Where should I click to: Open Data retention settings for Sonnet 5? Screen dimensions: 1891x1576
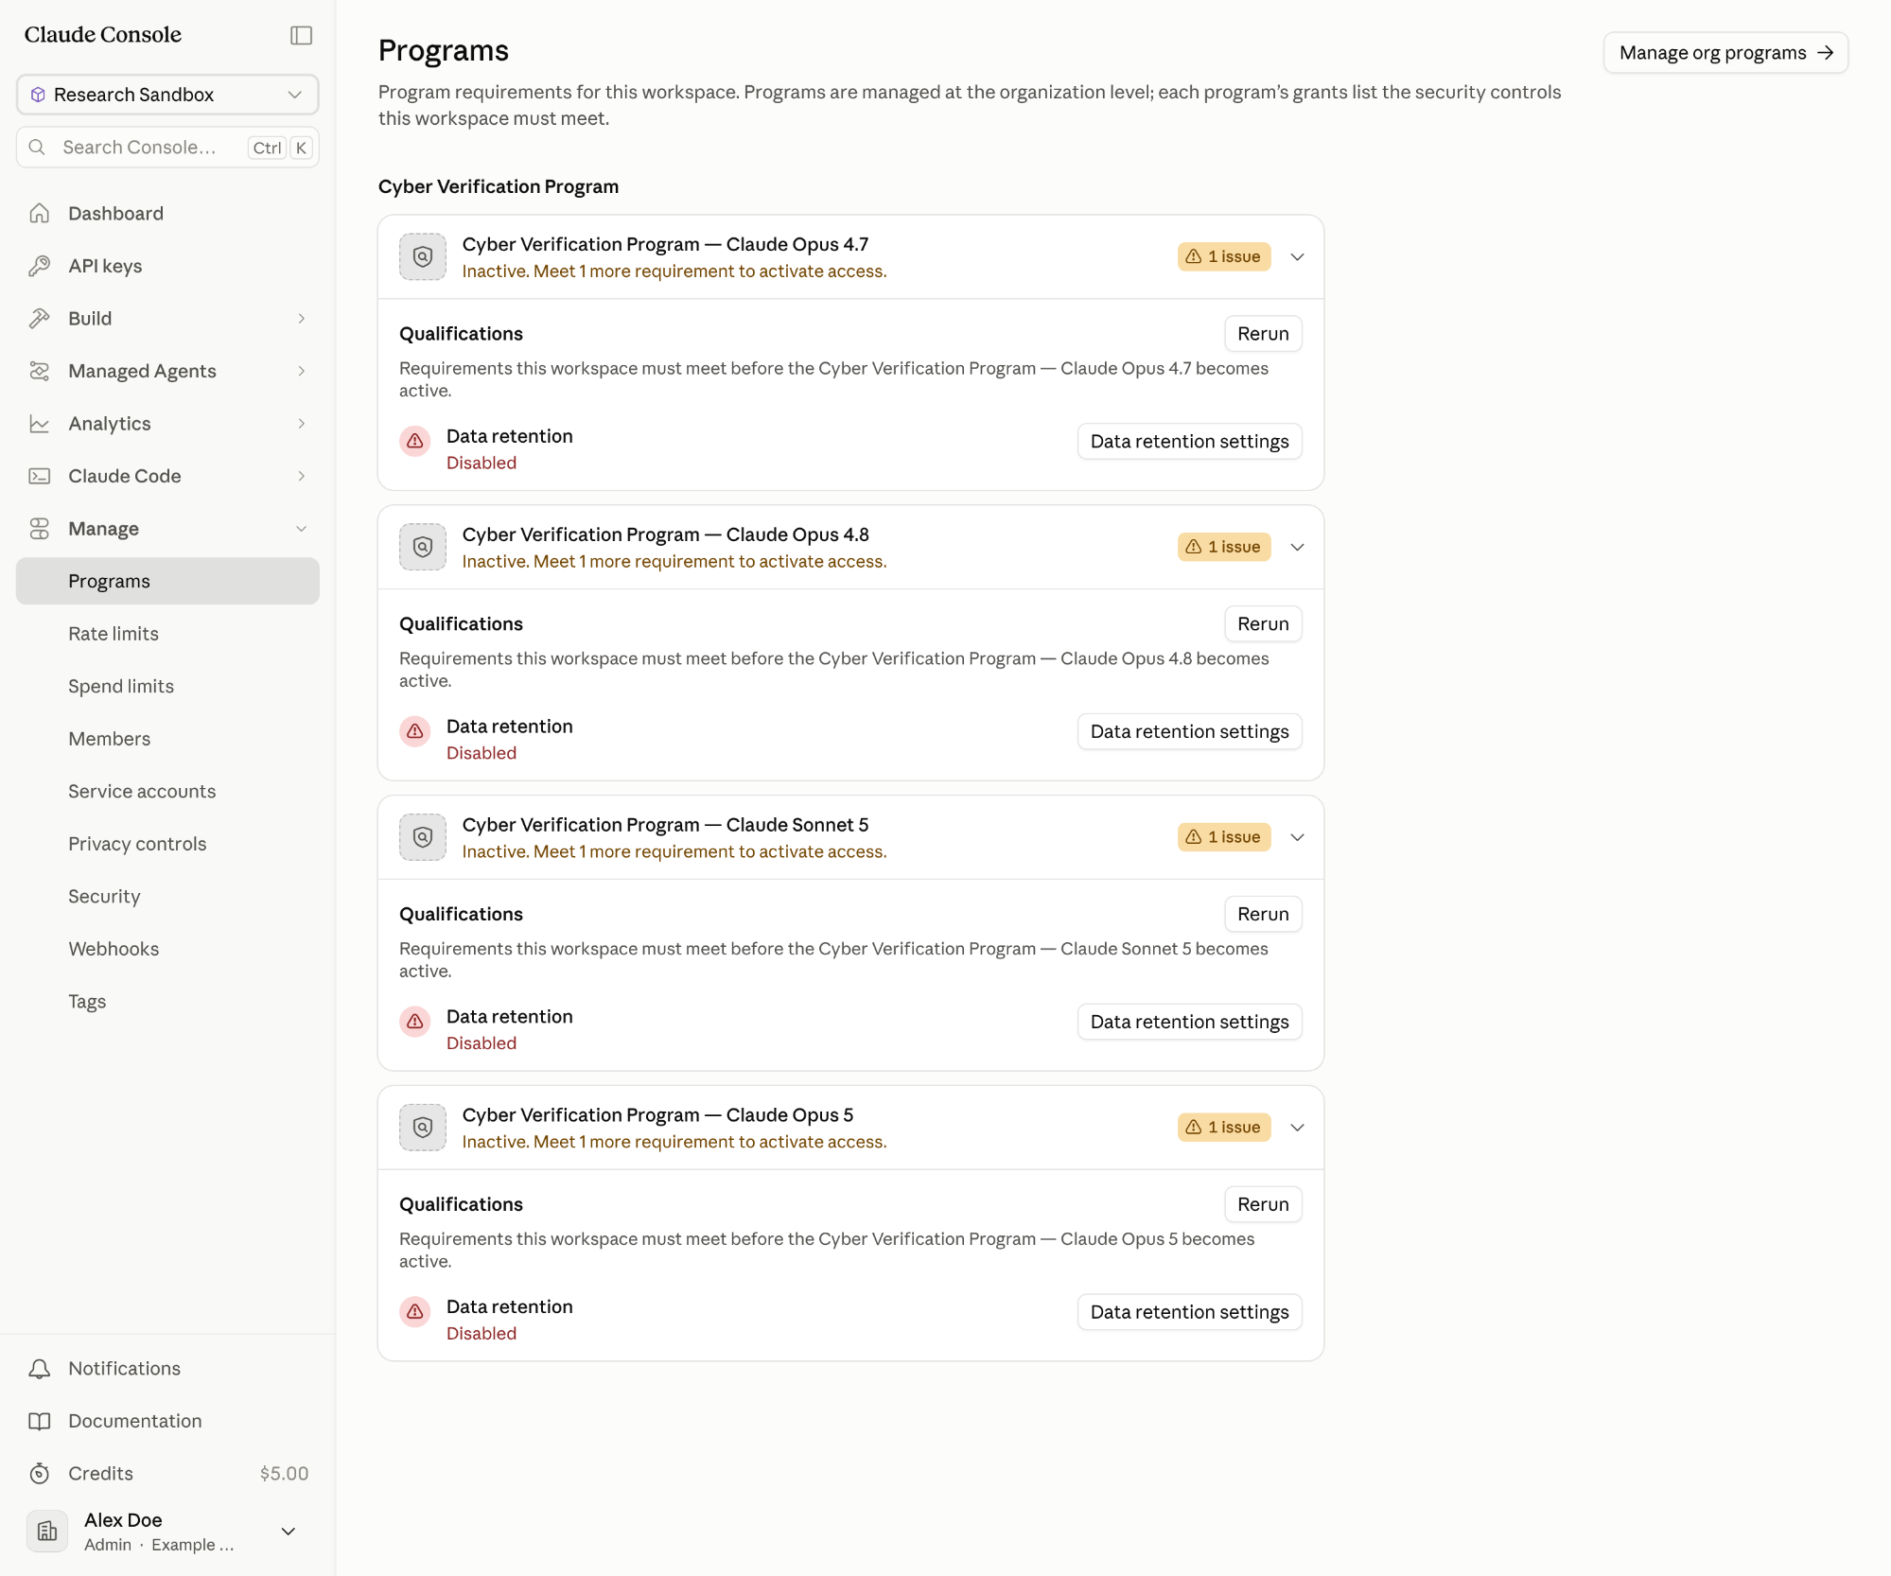[1189, 1022]
